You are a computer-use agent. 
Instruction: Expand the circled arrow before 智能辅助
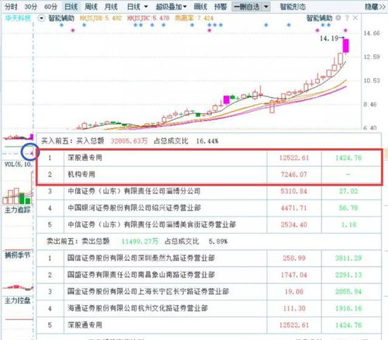[x=41, y=18]
